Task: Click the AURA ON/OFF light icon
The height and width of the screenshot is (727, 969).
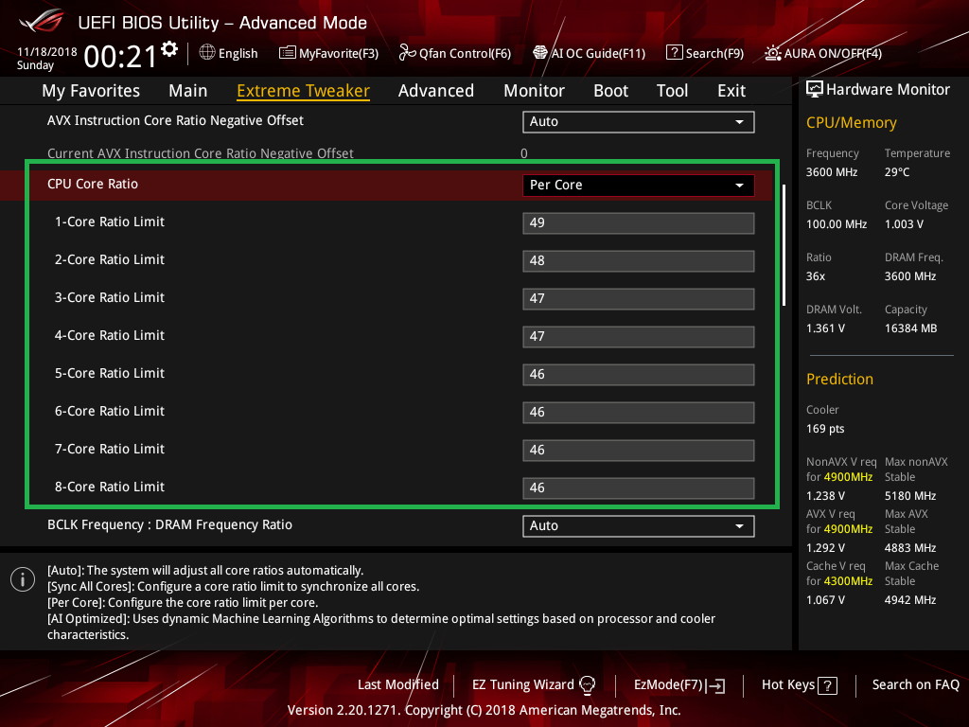Action: [772, 53]
